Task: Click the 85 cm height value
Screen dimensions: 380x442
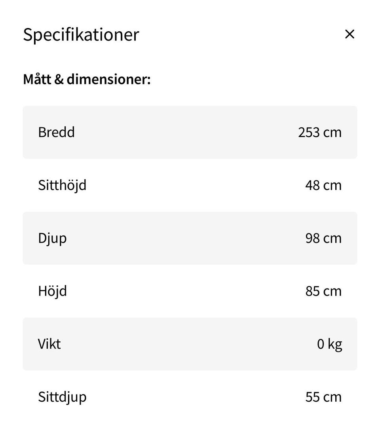Action: tap(323, 291)
